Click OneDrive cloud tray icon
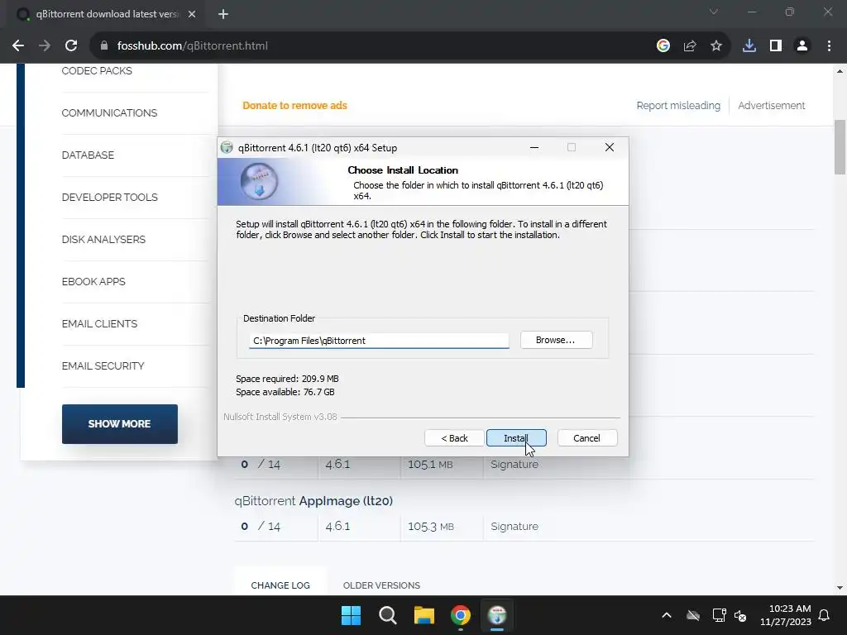The height and width of the screenshot is (635, 847). coord(693,615)
